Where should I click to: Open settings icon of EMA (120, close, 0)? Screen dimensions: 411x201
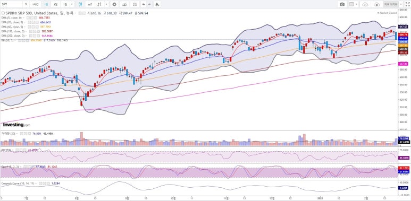tap(35, 31)
